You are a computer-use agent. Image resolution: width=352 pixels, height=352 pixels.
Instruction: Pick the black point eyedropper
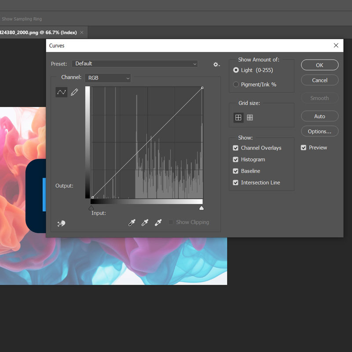(x=132, y=223)
